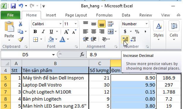
Task: Open the Clipboard pane launcher
Action: point(26,47)
